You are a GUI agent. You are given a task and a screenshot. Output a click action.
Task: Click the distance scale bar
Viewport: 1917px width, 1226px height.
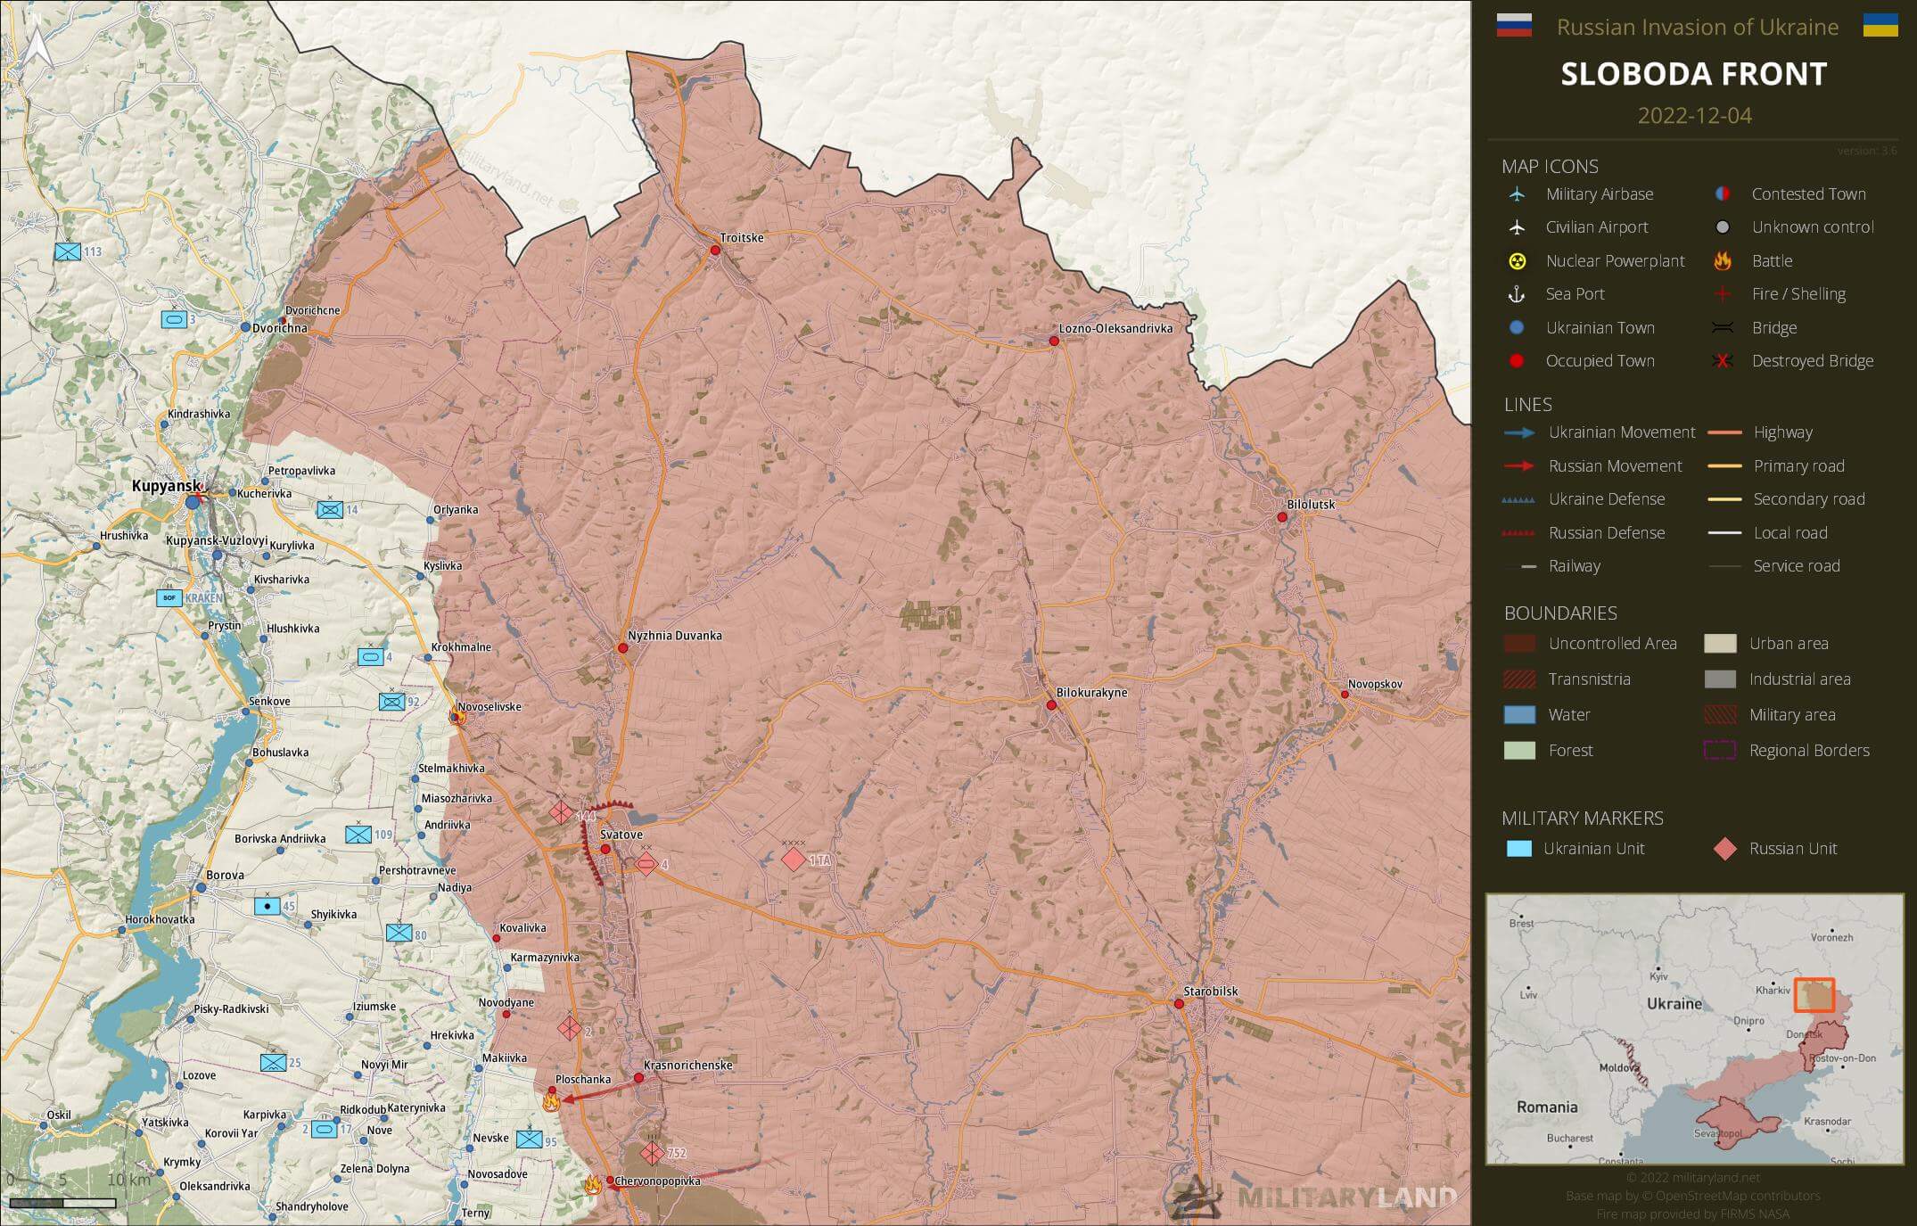(62, 1204)
